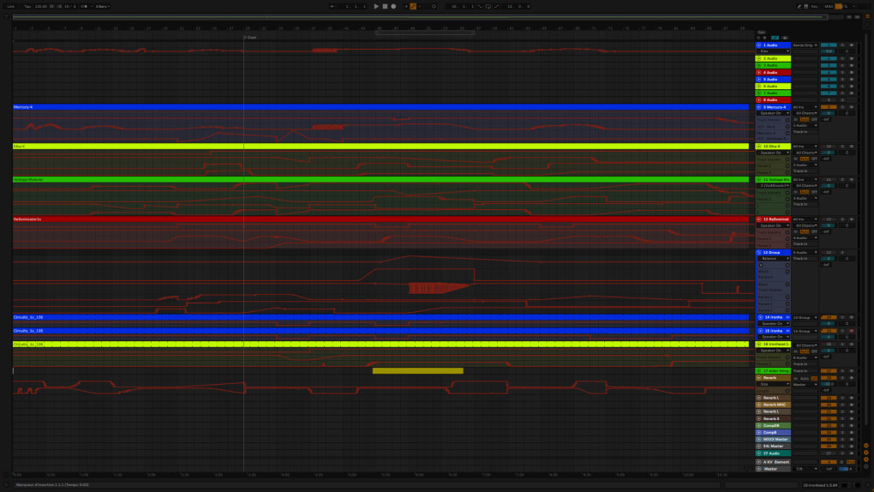Open the Master track 7/8 output dropdown
This screenshot has height=492, width=874.
[x=805, y=469]
